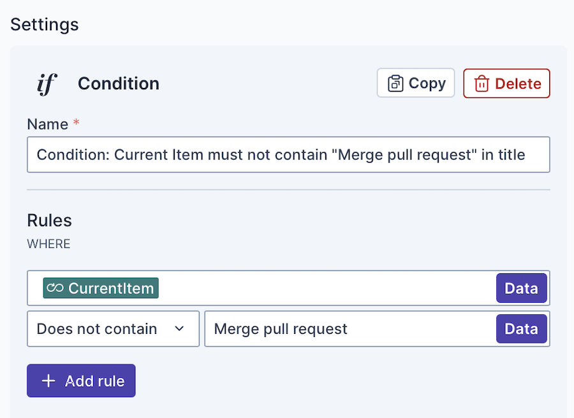
Task: Expand the chevron of the 'Does not contain' dropdown
Action: (x=179, y=329)
